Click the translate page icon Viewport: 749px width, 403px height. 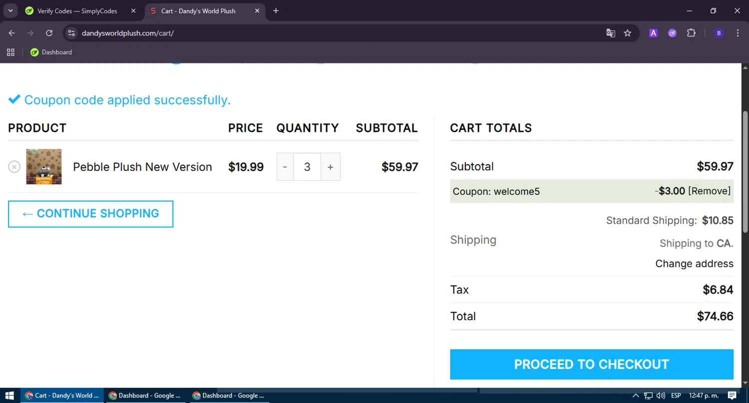[x=611, y=33]
